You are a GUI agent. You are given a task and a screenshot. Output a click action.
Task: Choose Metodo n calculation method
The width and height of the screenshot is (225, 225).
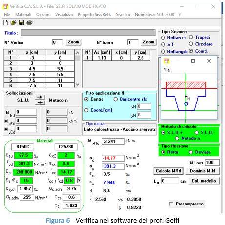177,138
